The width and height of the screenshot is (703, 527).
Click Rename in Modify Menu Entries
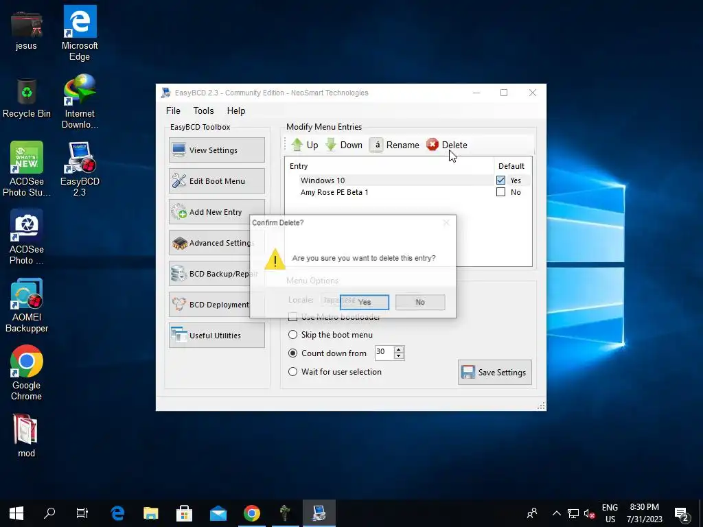[395, 145]
